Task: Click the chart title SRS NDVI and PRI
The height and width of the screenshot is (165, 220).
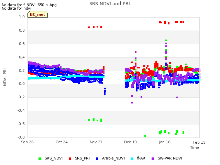Action: point(110,4)
